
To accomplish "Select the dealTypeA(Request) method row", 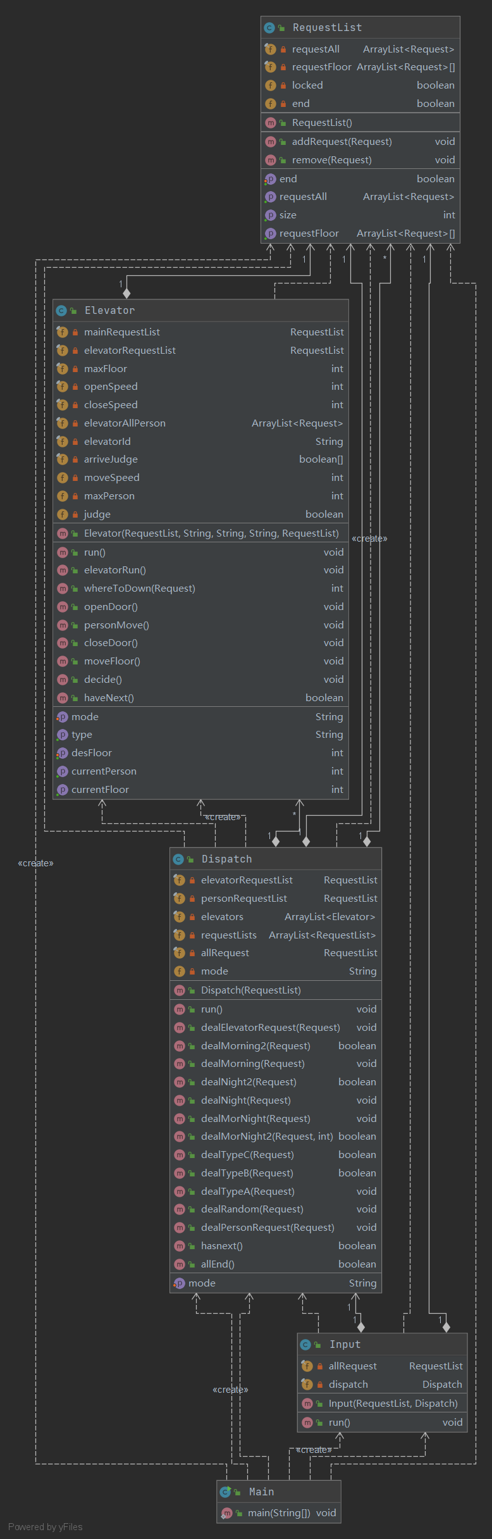I will click(x=276, y=1192).
